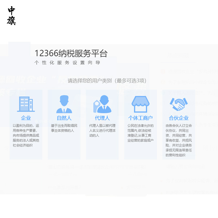Click the 自然人 person silhouette icon
Screen dimensions: 218x218
click(x=64, y=104)
